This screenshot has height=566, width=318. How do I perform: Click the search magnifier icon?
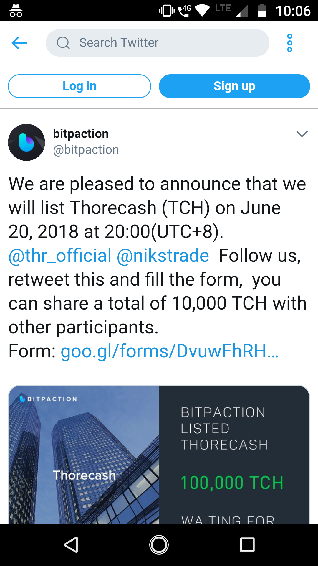[63, 43]
